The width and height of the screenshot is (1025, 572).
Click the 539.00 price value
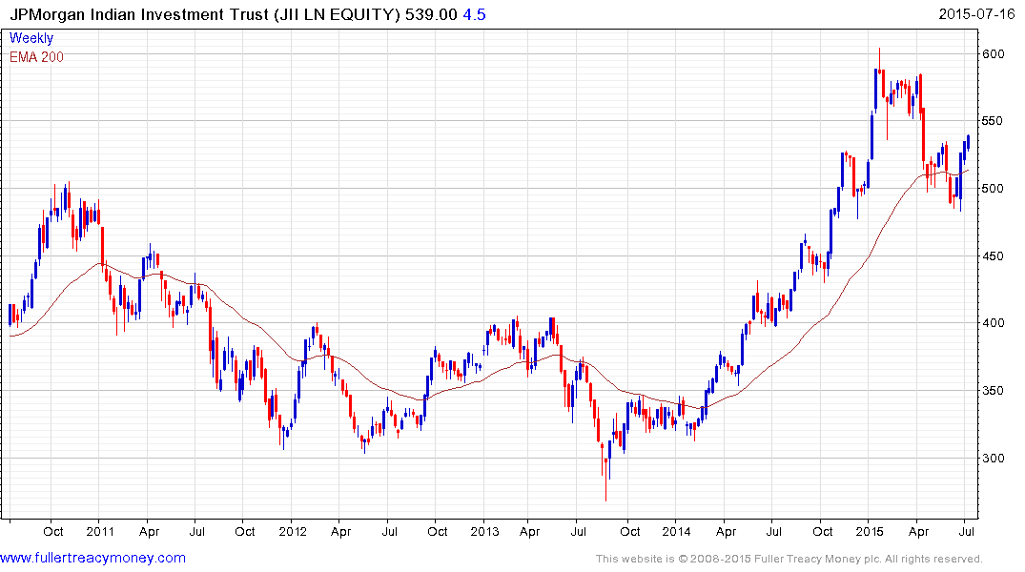tap(431, 14)
